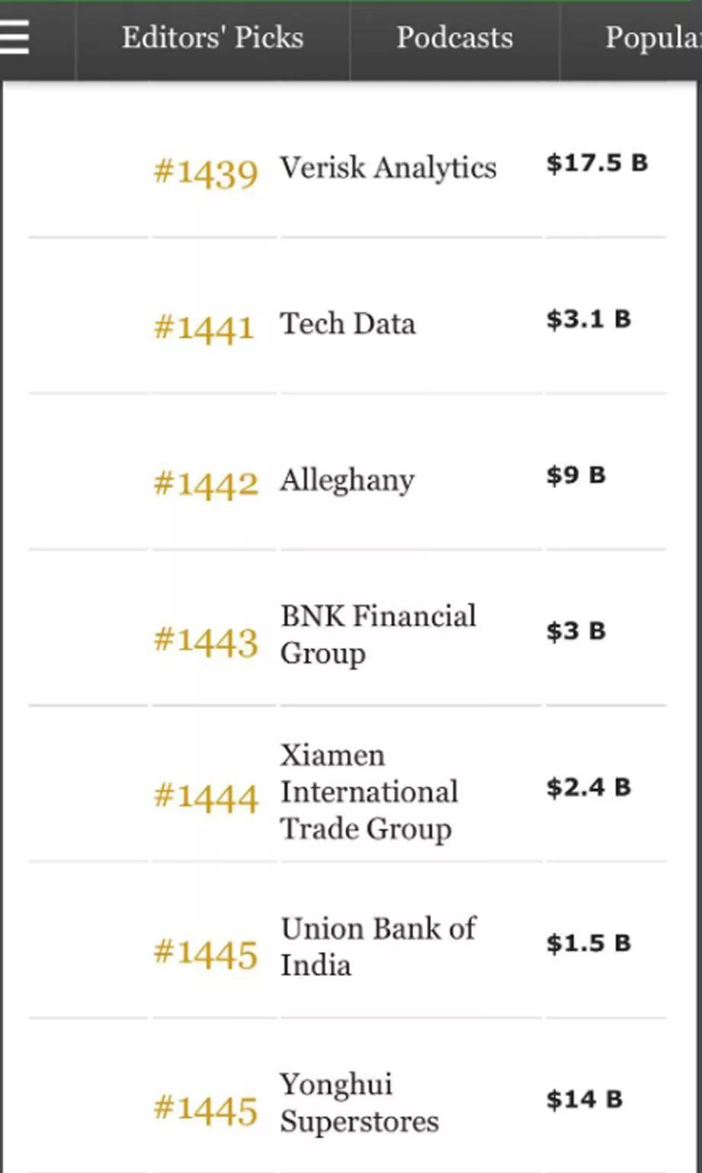This screenshot has height=1173, width=702.
Task: Click the #1443 rank label
Action: [x=206, y=641]
